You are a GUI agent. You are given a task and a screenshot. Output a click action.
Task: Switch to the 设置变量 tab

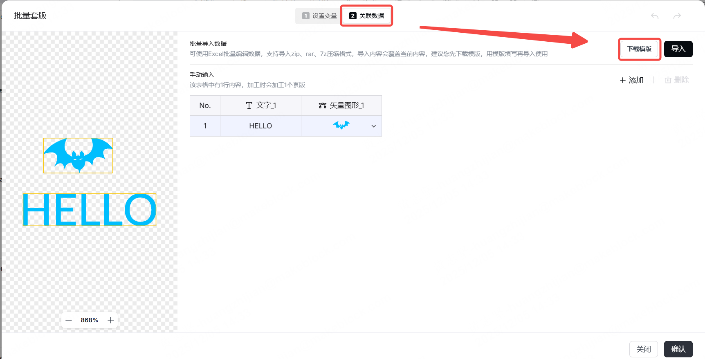click(319, 16)
